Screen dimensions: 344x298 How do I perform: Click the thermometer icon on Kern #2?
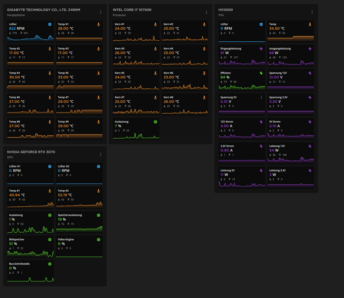(x=204, y=24)
